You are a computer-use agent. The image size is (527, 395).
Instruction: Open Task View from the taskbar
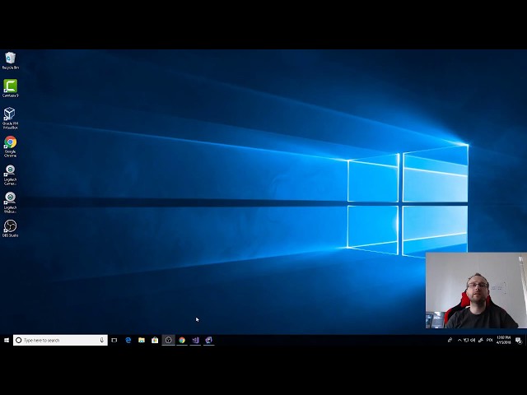pyautogui.click(x=114, y=340)
